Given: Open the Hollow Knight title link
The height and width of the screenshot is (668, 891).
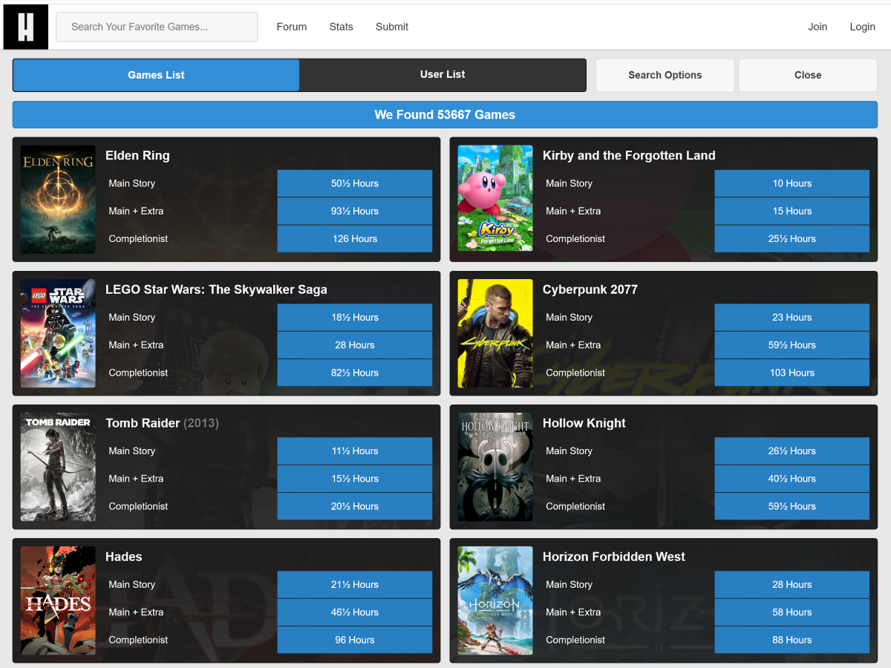Looking at the screenshot, I should (584, 423).
